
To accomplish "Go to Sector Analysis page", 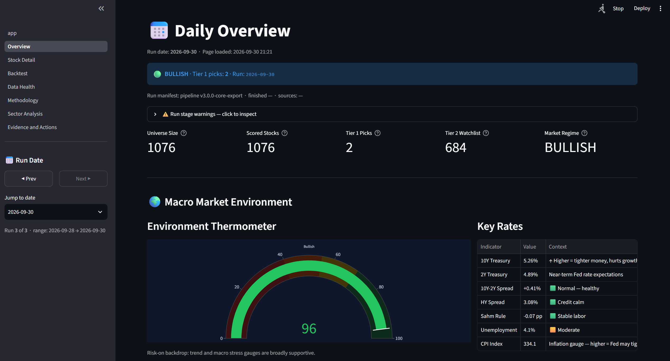I will pos(56,114).
